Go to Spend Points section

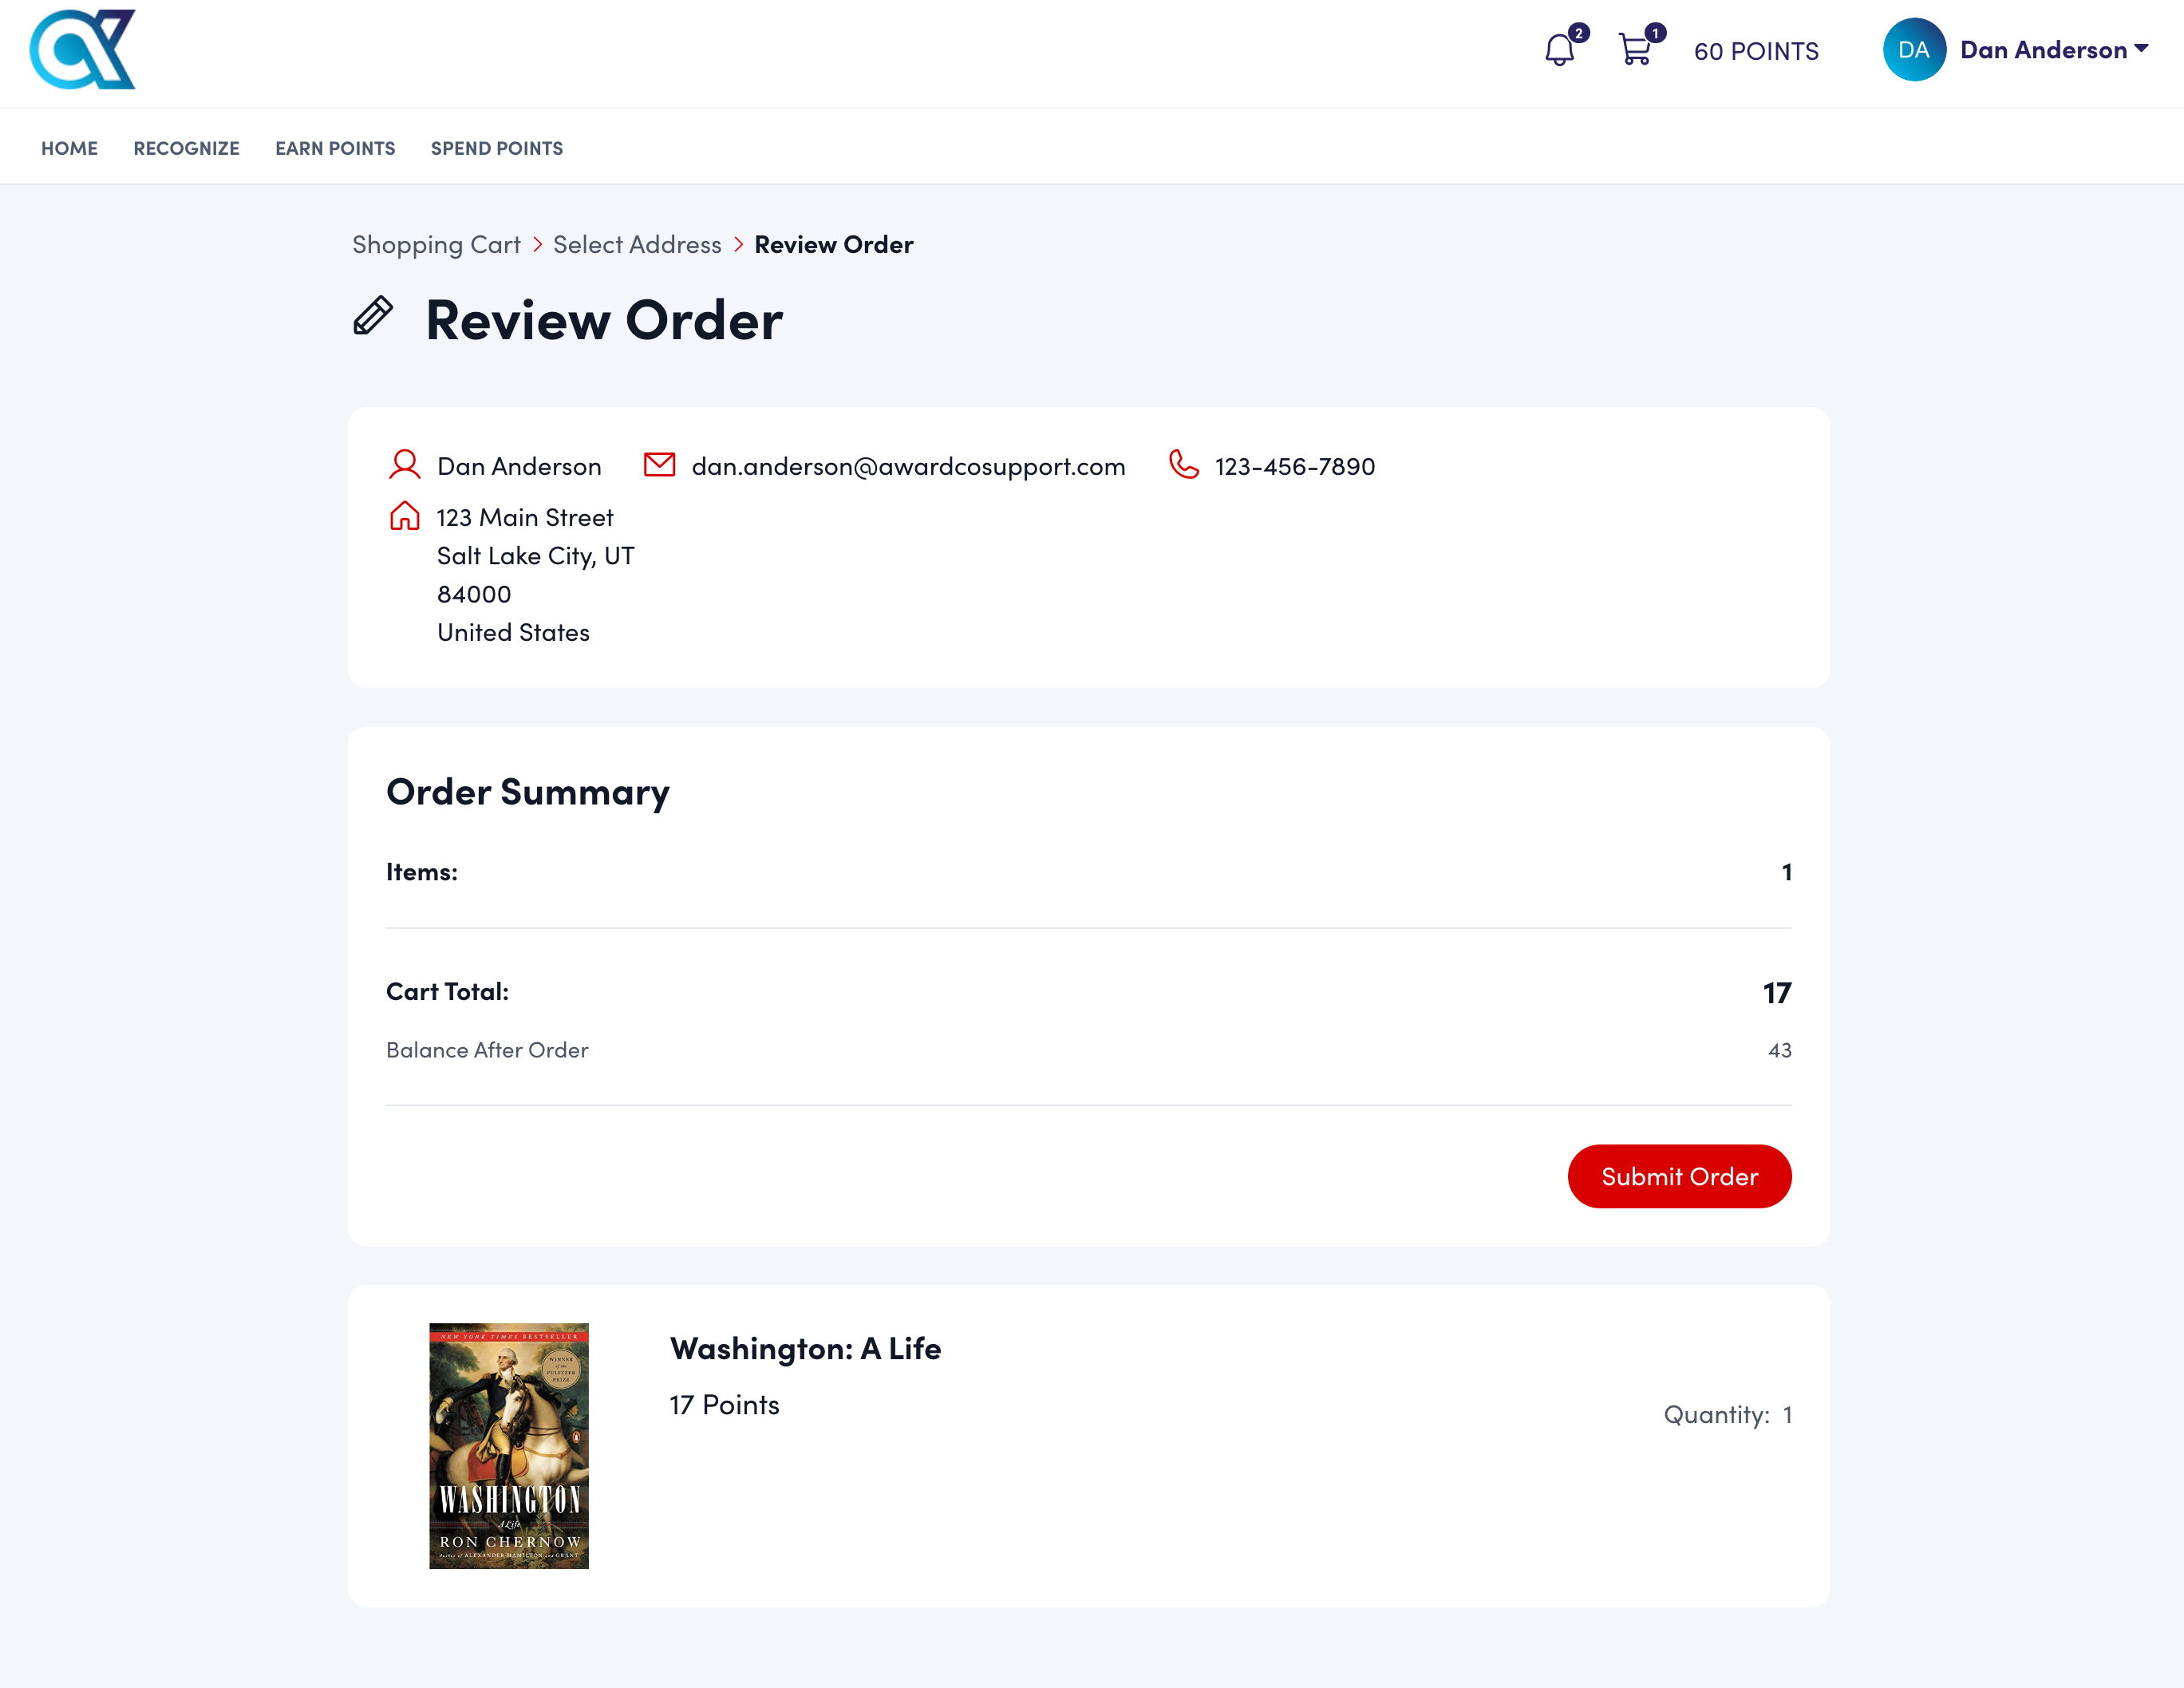496,148
